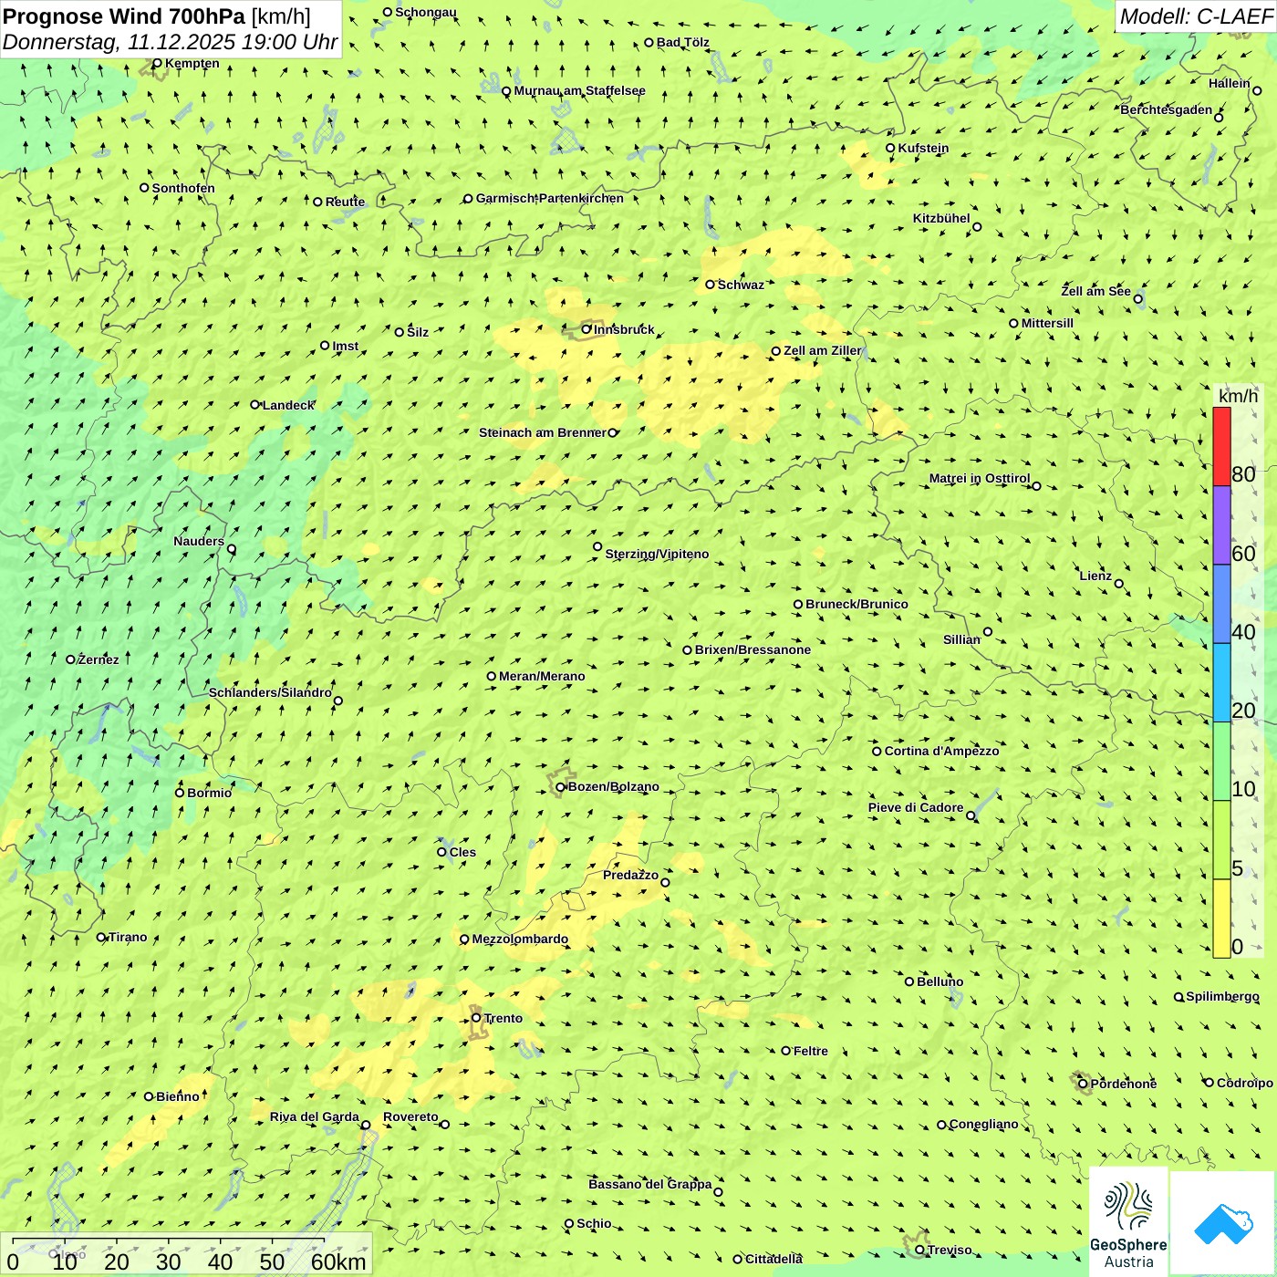Click the Cortina d'Ampezzo marker

[877, 752]
